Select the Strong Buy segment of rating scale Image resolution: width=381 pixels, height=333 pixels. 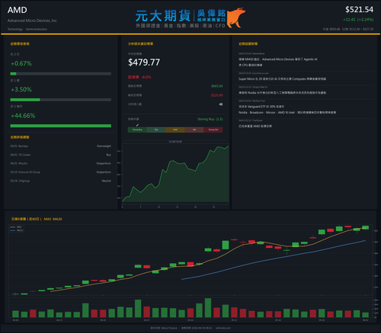[x=137, y=130]
